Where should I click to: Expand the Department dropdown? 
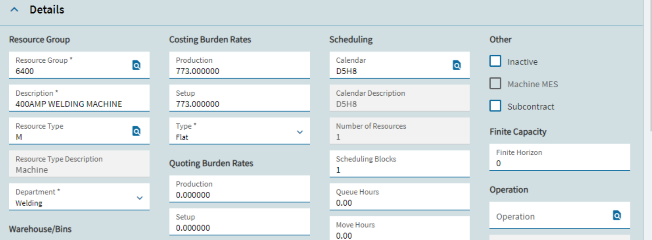[139, 198]
